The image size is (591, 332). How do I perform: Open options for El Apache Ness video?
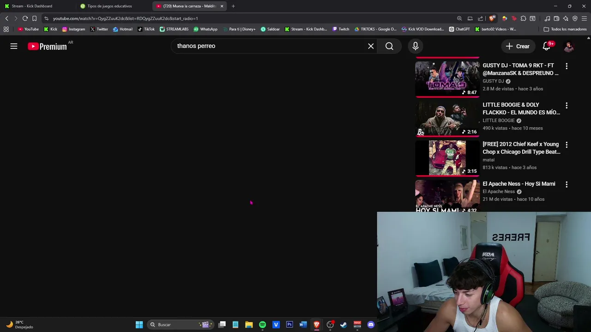(x=567, y=184)
